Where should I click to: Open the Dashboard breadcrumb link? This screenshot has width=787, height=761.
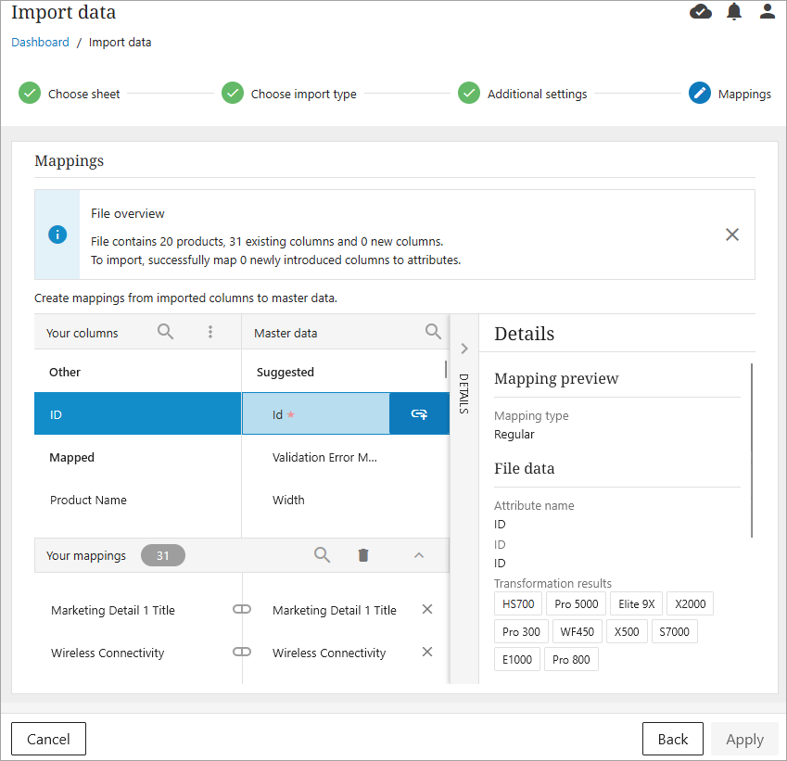tap(40, 43)
